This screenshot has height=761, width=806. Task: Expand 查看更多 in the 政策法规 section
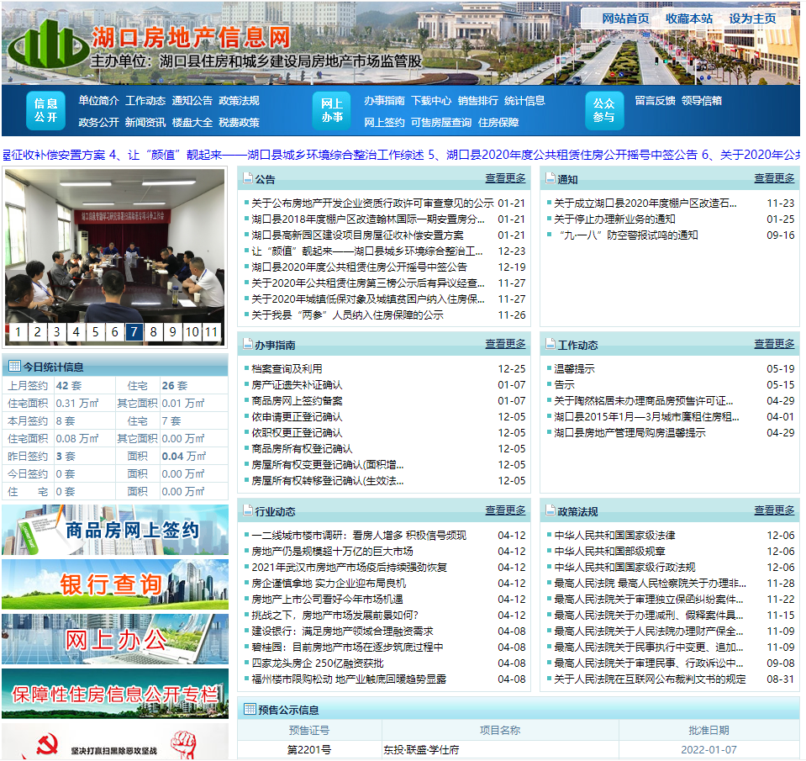tap(774, 510)
